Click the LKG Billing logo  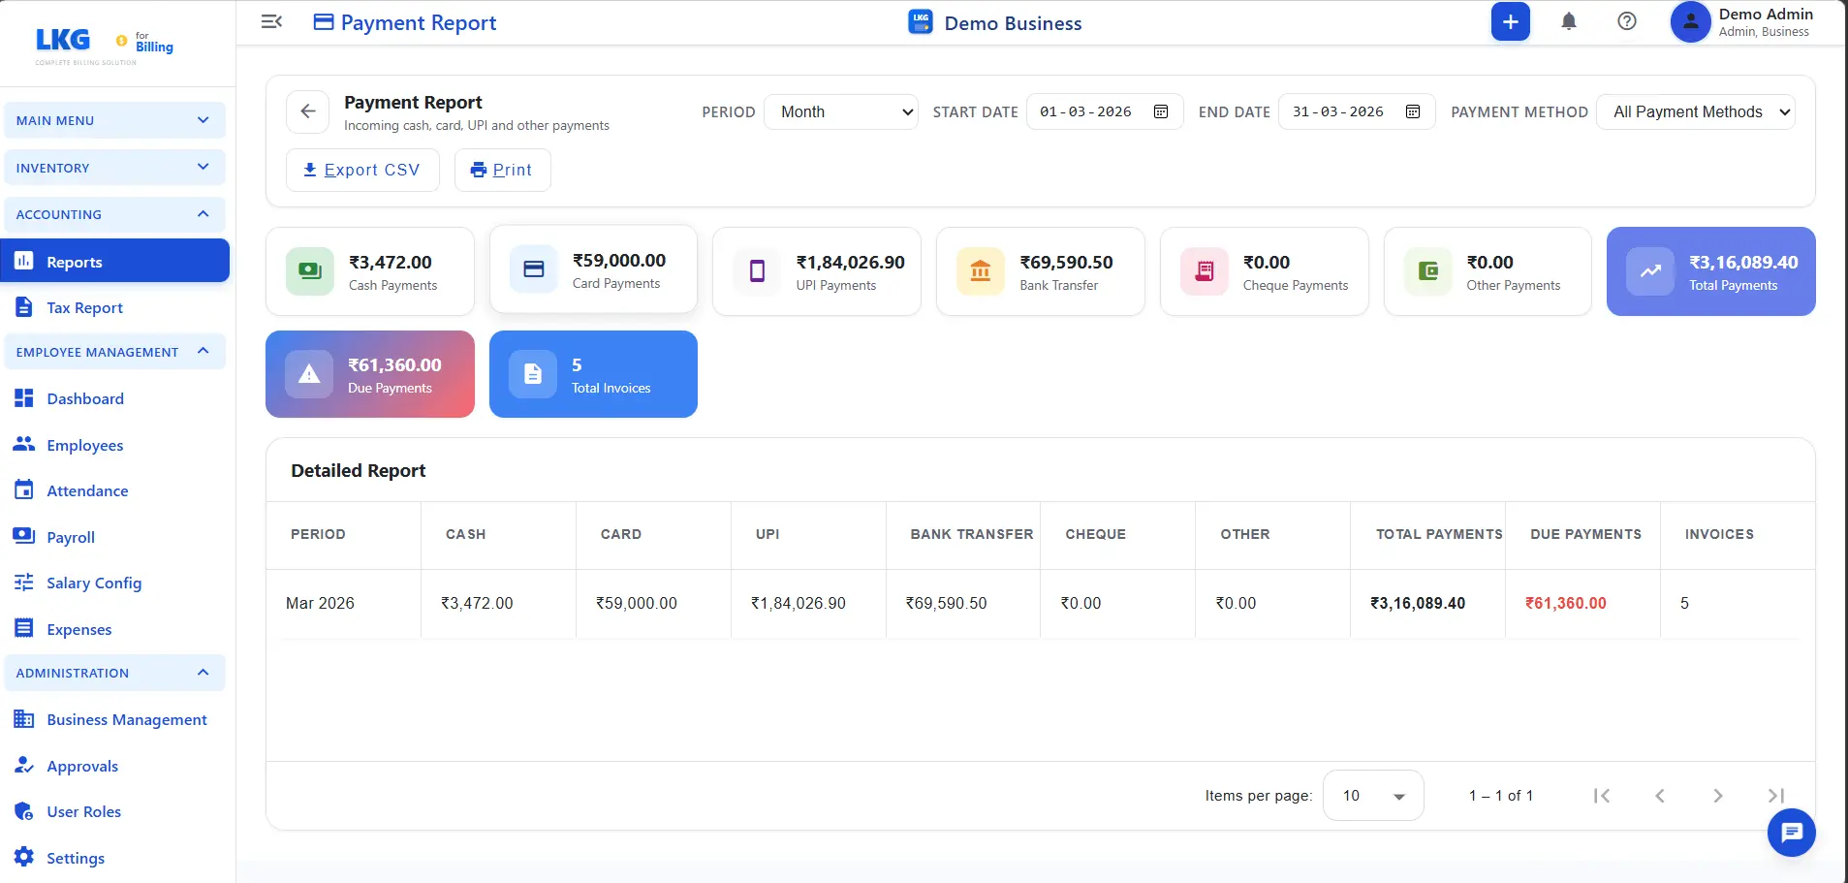(x=105, y=45)
